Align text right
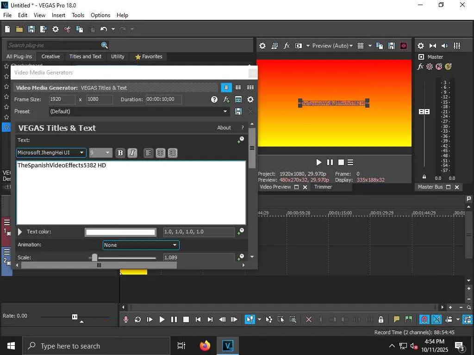The width and height of the screenshot is (474, 355). 172,153
